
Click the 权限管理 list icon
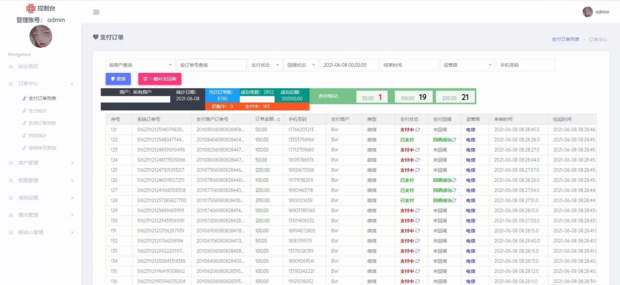point(11,180)
